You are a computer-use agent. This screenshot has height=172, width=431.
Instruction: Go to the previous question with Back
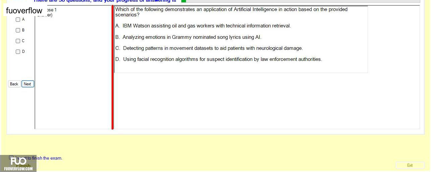14,84
